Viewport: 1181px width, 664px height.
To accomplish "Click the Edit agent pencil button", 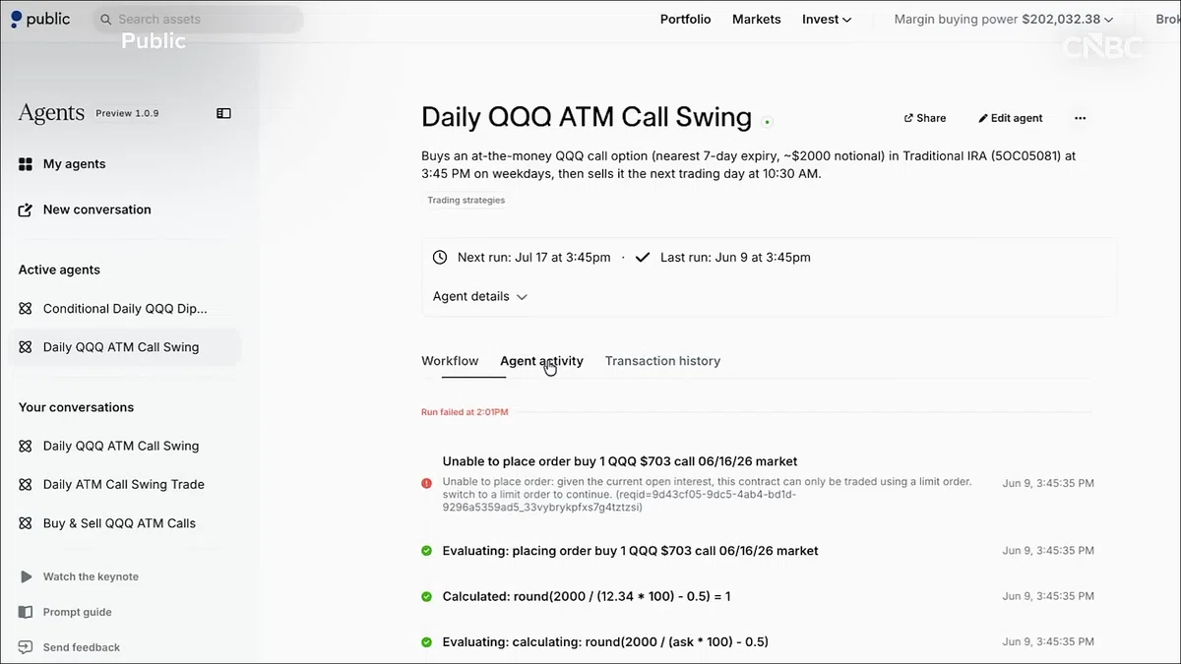I will tap(1010, 118).
